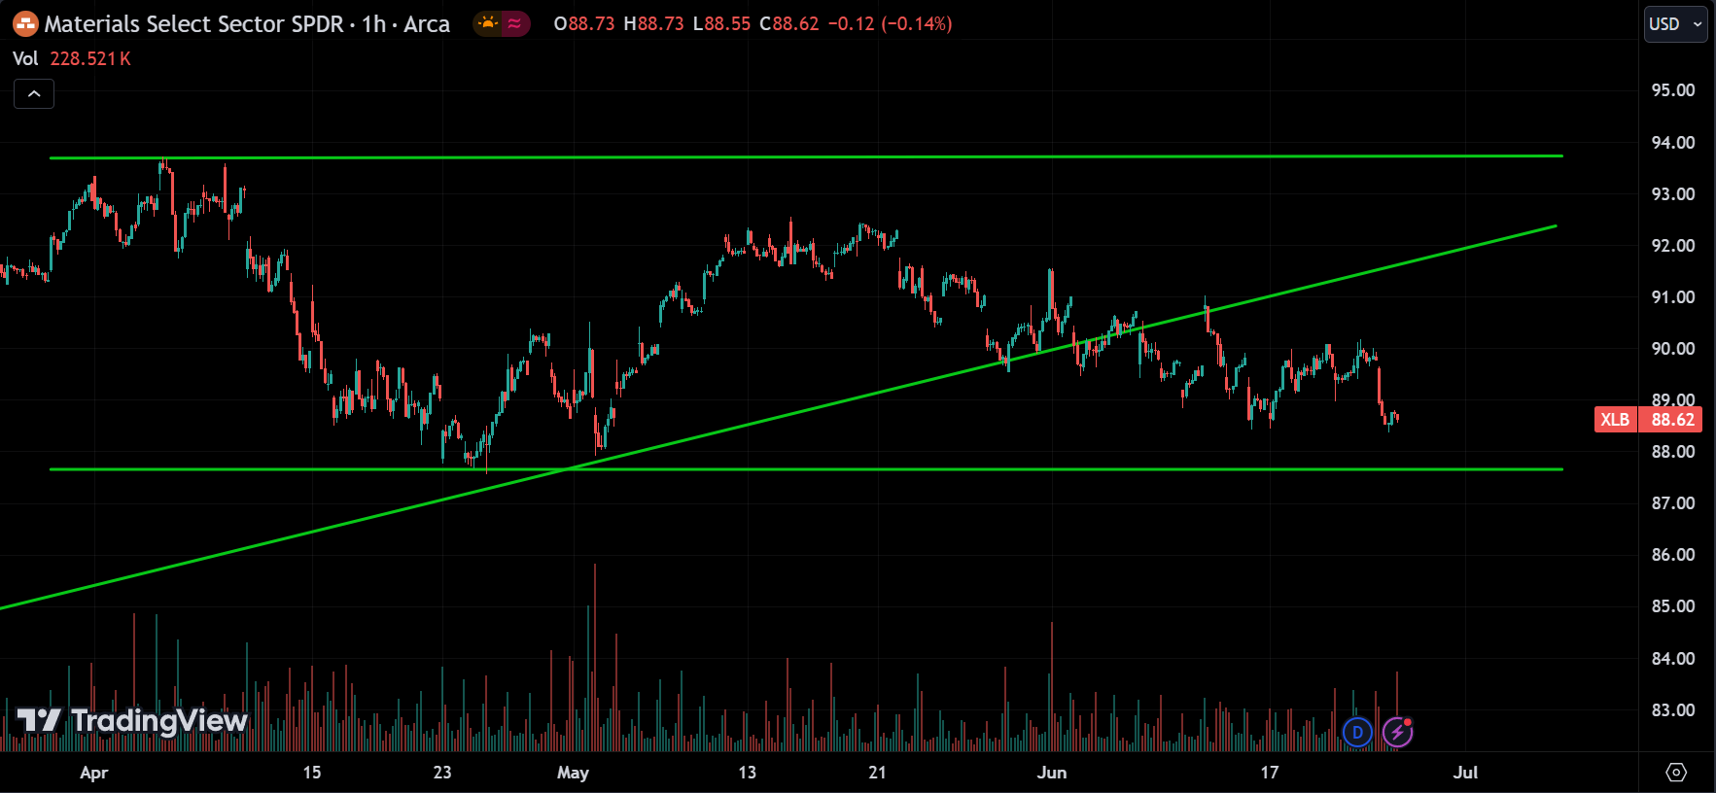The width and height of the screenshot is (1716, 793).
Task: Click the 92.00 price axis label
Action: 1672,245
